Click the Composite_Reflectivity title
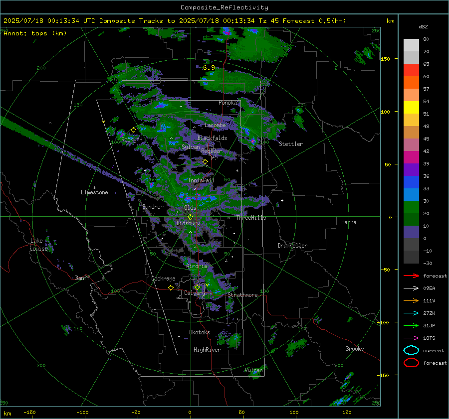 (x=224, y=7)
